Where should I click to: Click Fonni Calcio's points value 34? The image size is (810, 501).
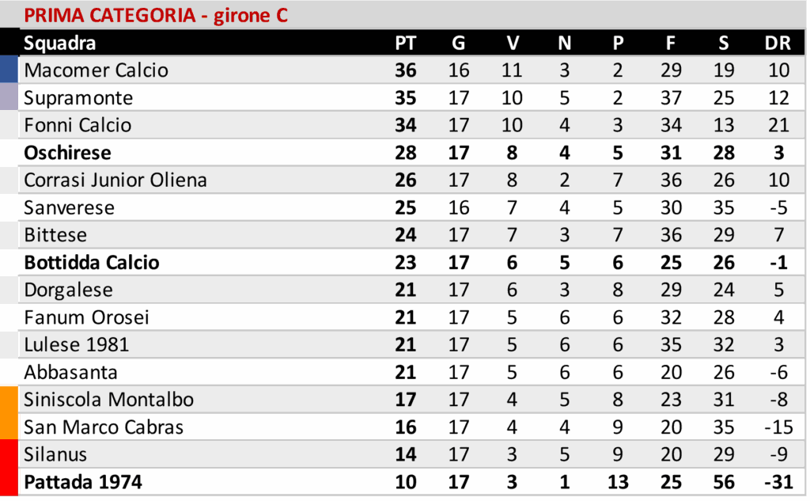pyautogui.click(x=405, y=125)
